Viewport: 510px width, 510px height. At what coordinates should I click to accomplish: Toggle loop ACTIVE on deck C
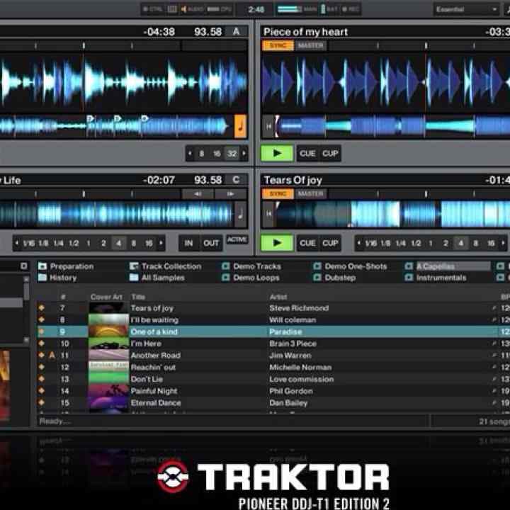[237, 239]
